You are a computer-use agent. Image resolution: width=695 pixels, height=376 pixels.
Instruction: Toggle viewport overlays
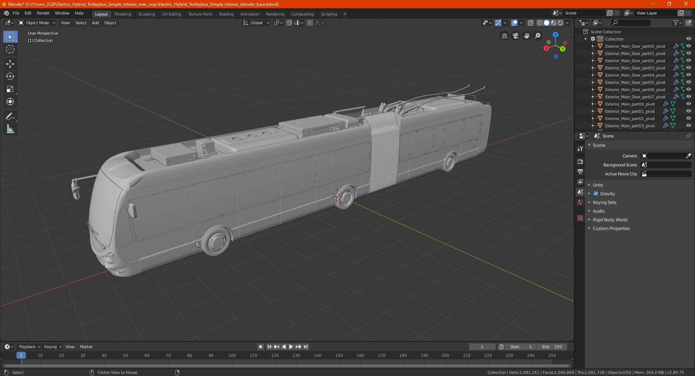[x=514, y=23]
